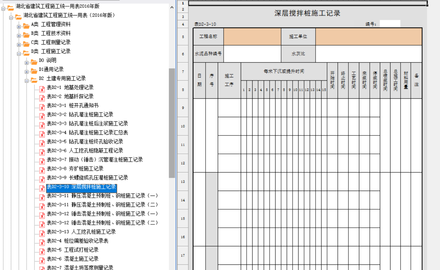Expand the D1通用记录 folder
Image resolution: width=440 pixels, height=270 pixels.
27,72
